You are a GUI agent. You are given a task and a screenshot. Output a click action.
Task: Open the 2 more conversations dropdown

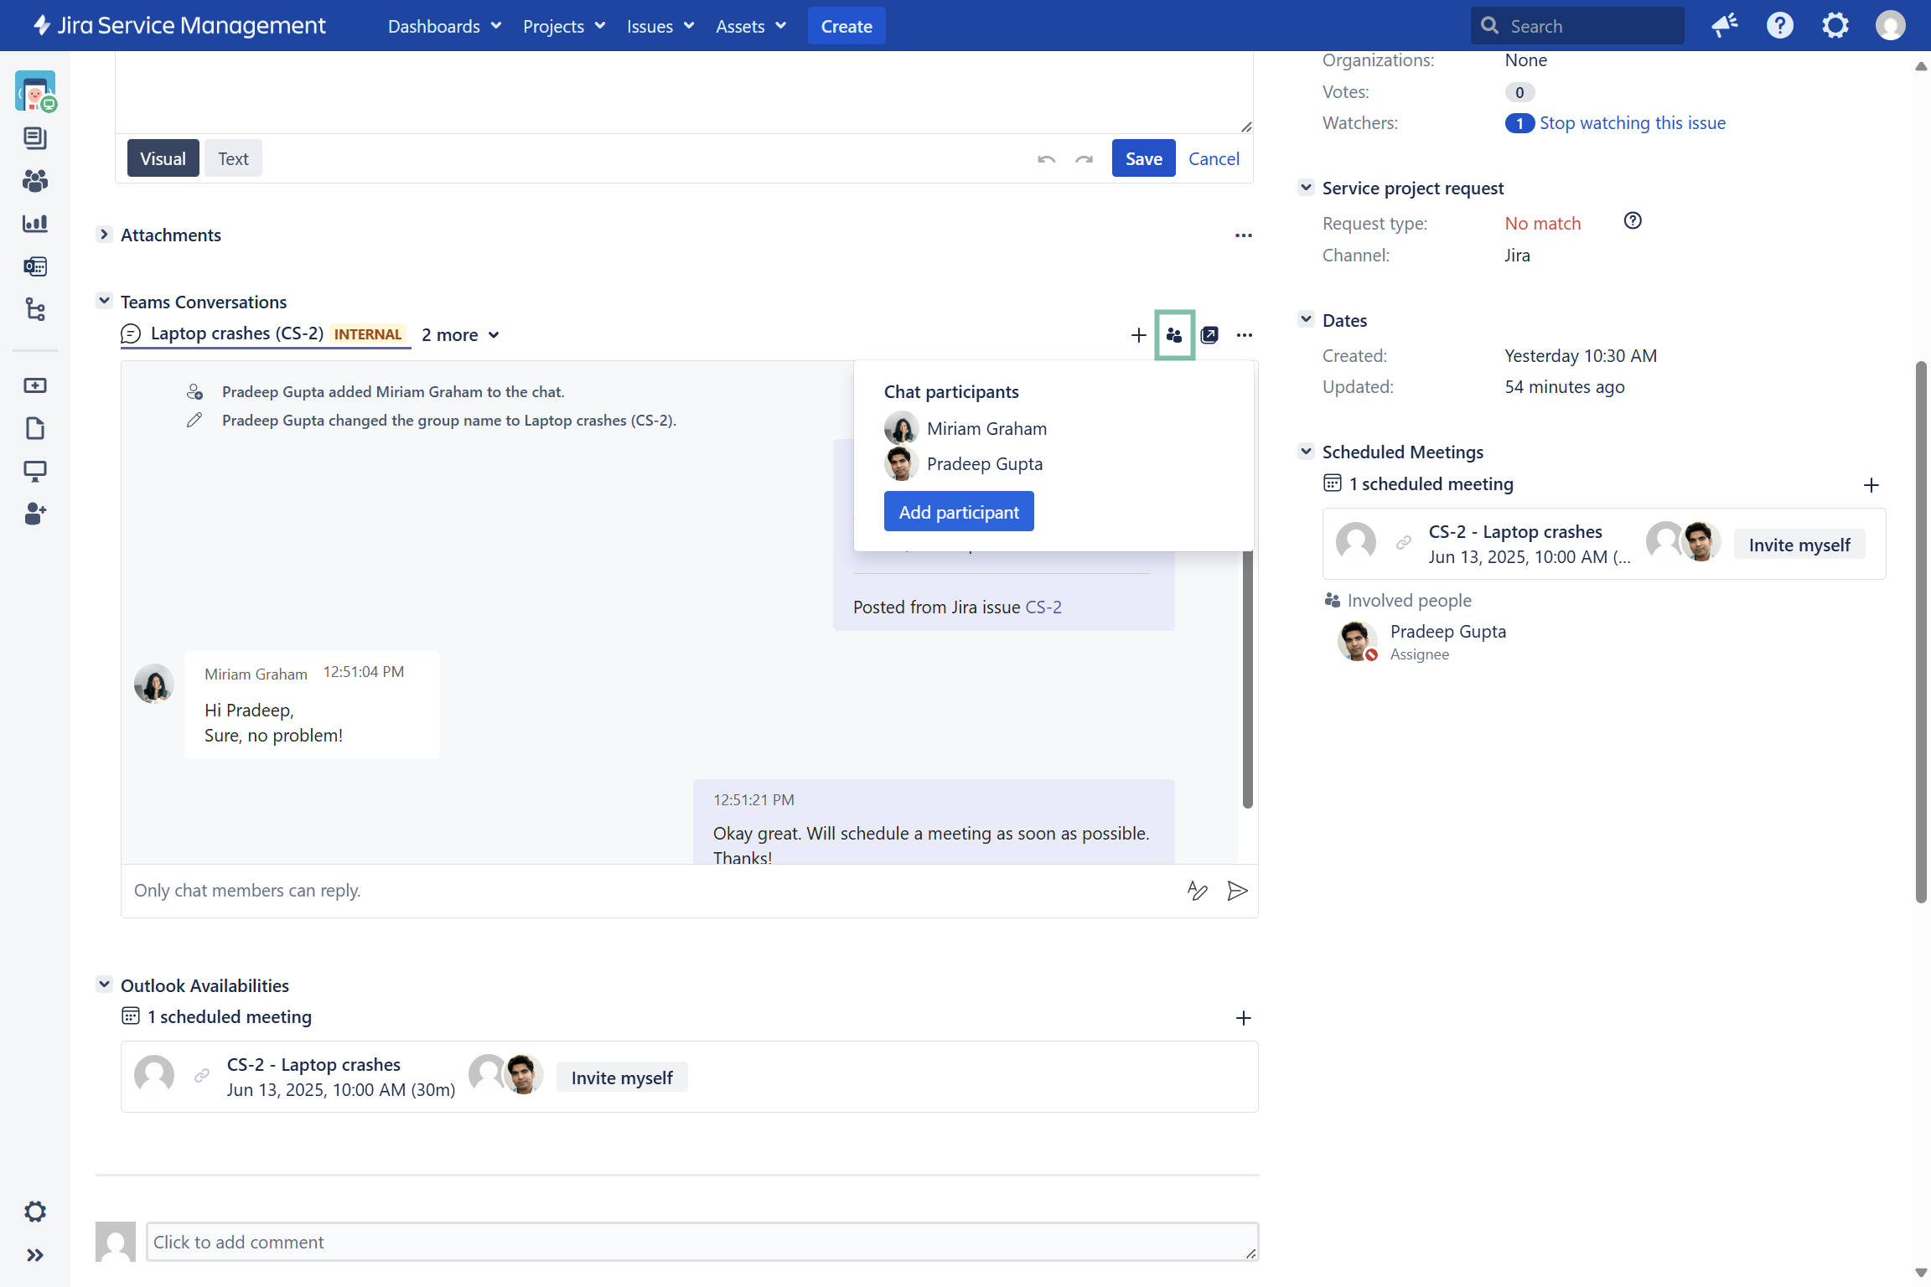[x=460, y=335]
